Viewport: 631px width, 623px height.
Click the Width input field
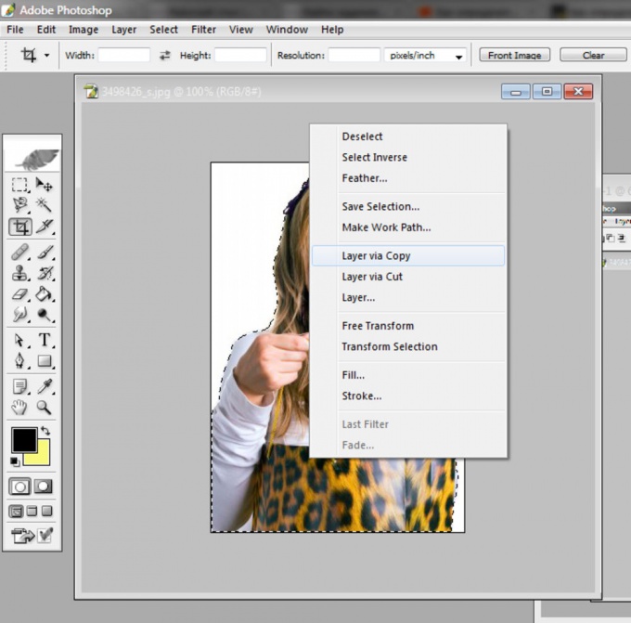124,56
